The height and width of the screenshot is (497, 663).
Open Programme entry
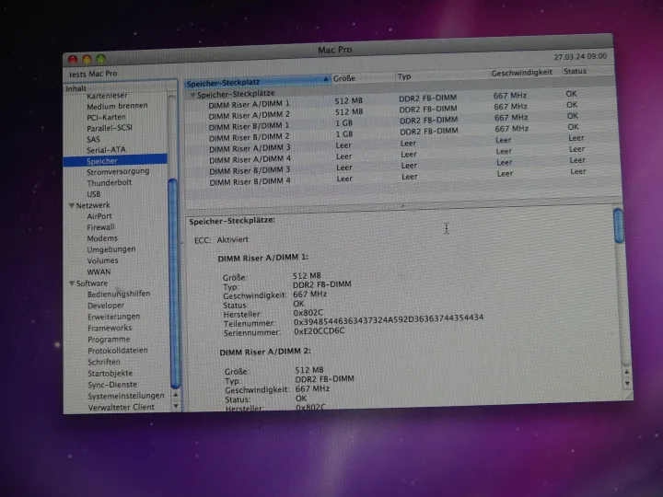(109, 340)
